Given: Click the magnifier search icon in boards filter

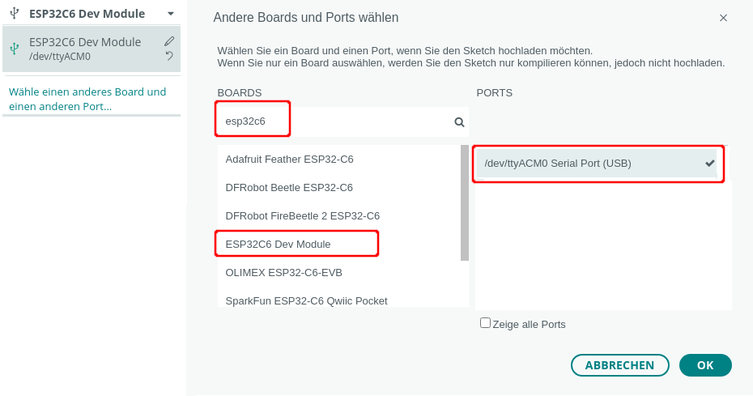Looking at the screenshot, I should [x=459, y=122].
